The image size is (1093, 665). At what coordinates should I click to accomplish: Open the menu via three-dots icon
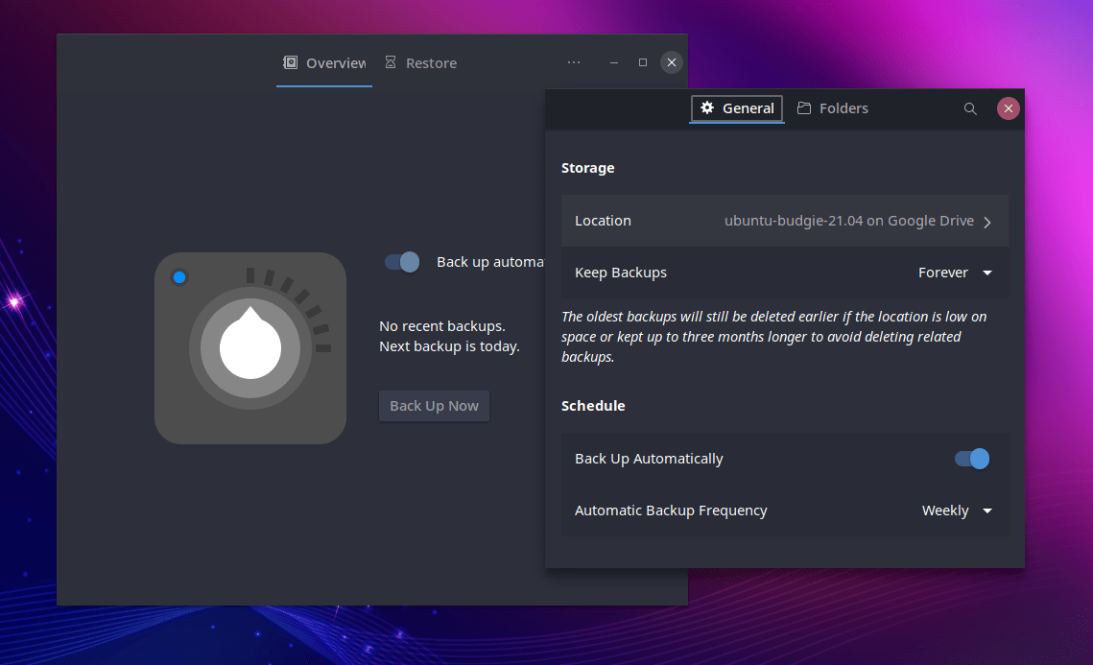574,62
